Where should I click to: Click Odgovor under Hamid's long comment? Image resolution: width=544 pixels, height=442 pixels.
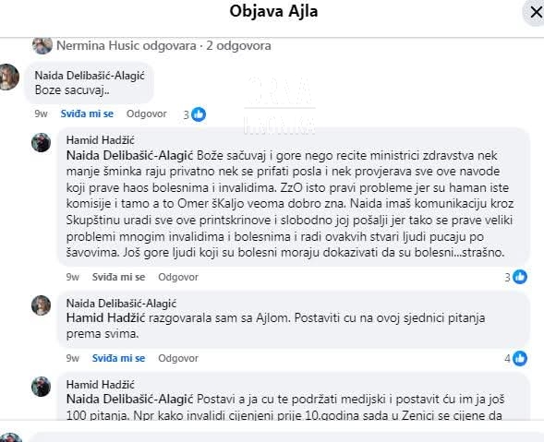(x=178, y=277)
